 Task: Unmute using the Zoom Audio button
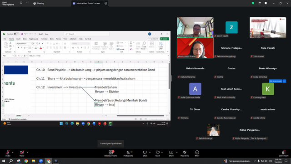point(8,154)
